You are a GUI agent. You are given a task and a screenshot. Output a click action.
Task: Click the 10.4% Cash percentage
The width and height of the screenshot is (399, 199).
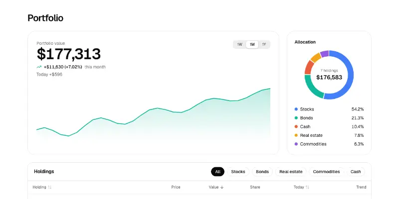click(357, 126)
